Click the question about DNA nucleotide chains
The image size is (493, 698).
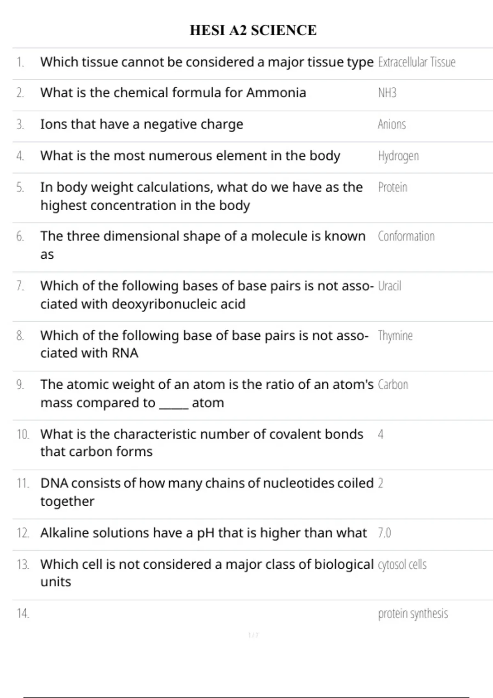coord(207,492)
